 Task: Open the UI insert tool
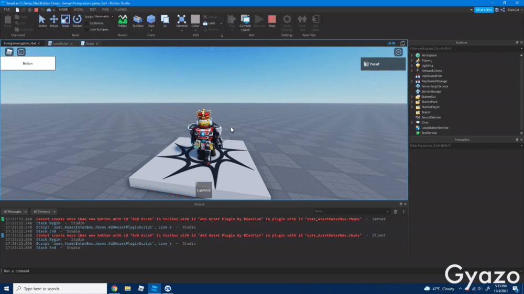click(165, 21)
